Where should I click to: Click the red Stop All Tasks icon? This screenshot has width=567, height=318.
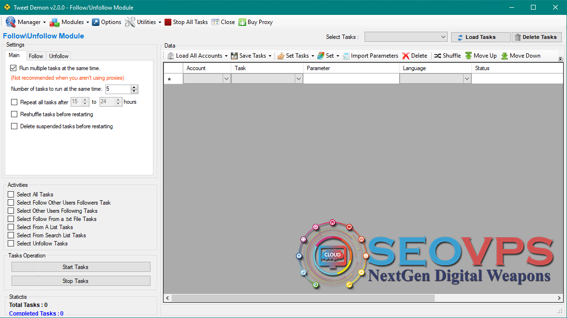[x=168, y=22]
